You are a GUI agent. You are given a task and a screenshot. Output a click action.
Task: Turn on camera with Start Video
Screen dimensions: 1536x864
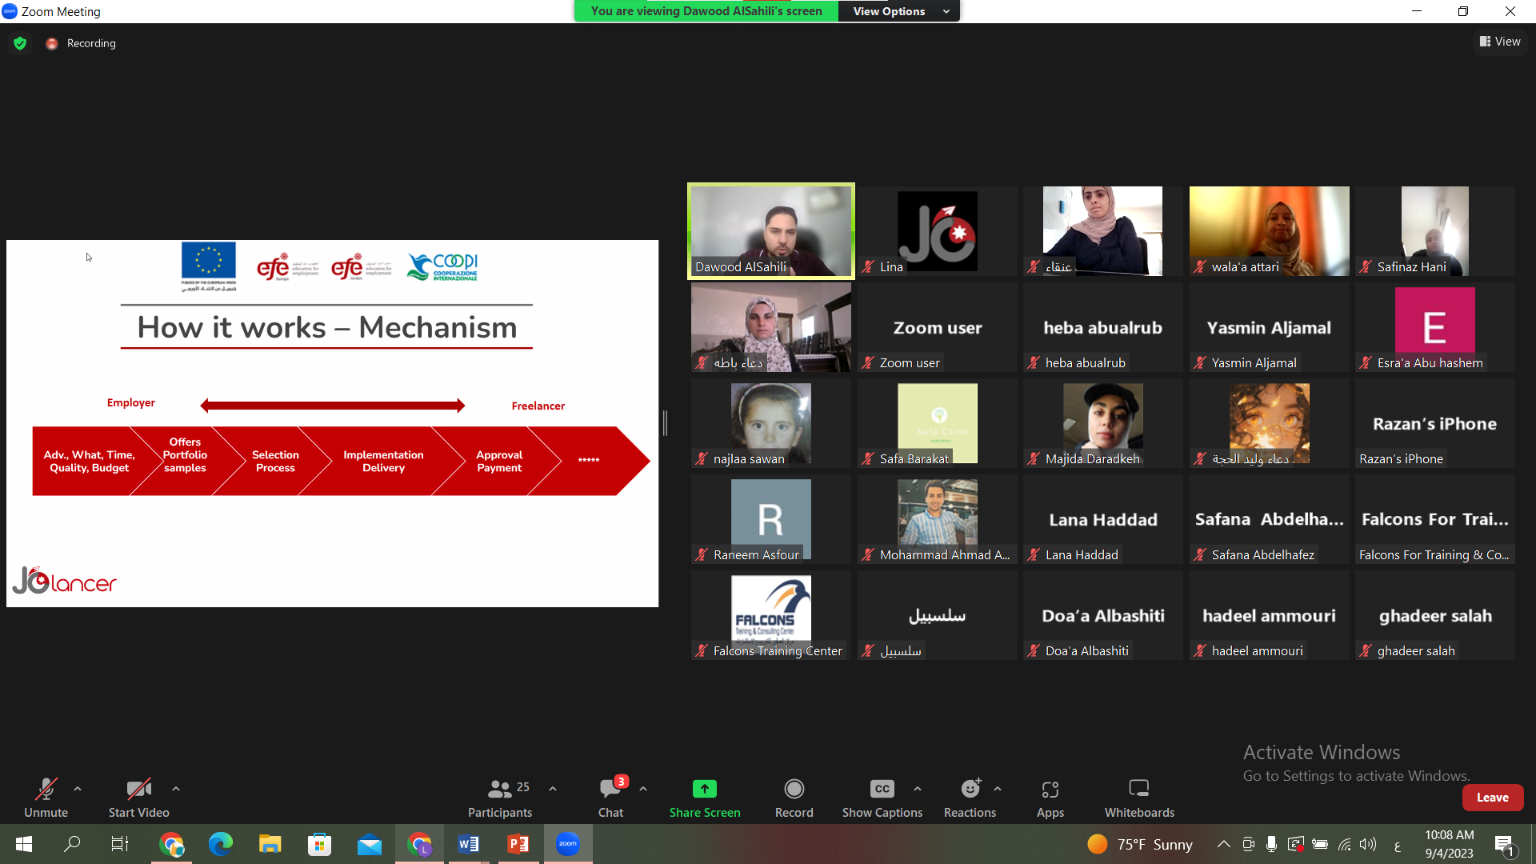tap(138, 797)
